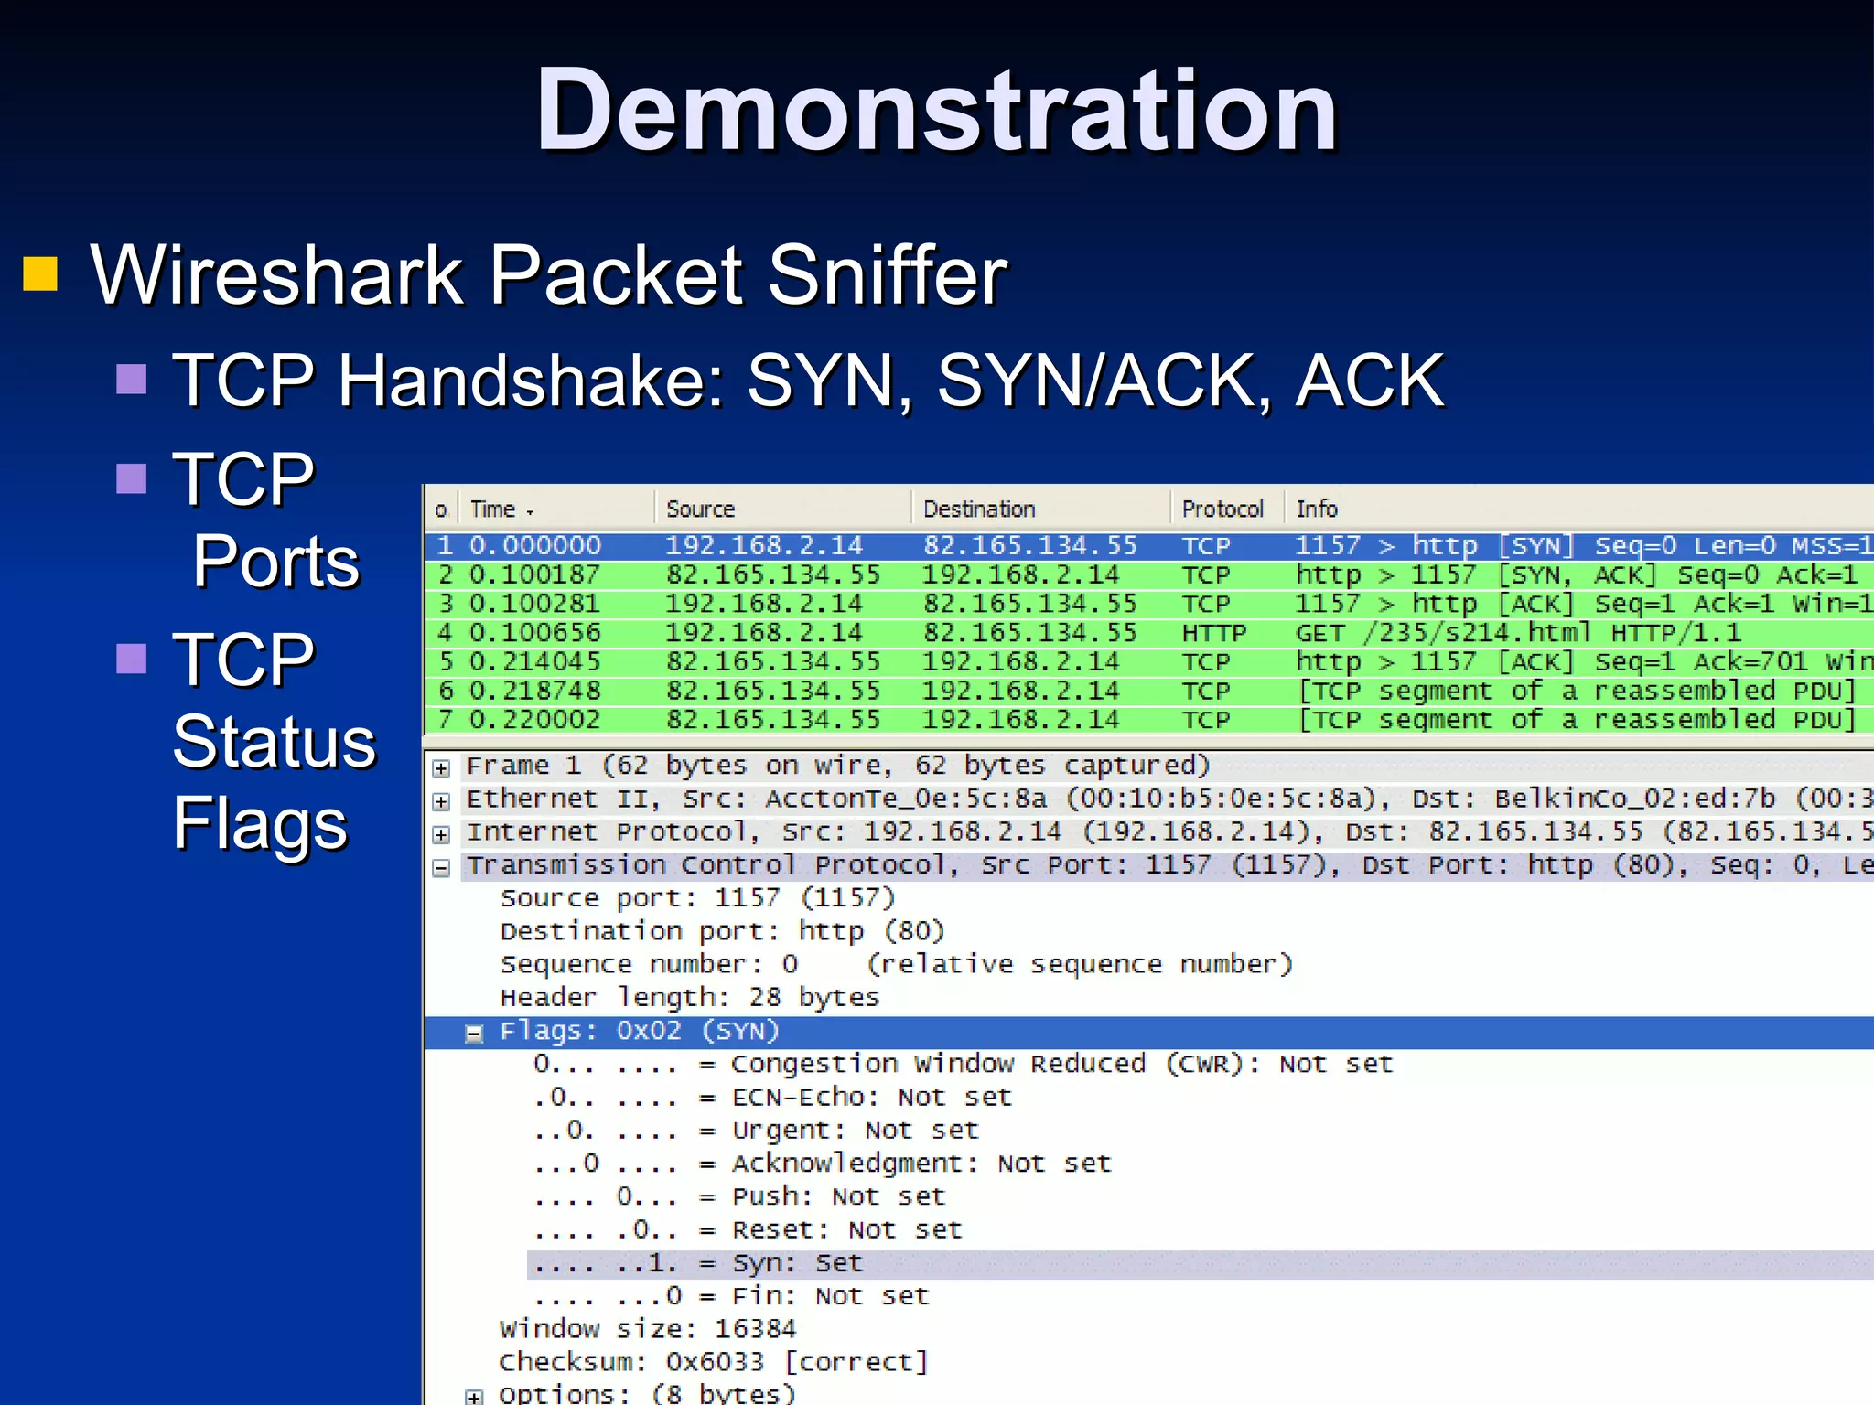Click the TCP Handshake bullet text
This screenshot has height=1405, width=1874.
(809, 381)
